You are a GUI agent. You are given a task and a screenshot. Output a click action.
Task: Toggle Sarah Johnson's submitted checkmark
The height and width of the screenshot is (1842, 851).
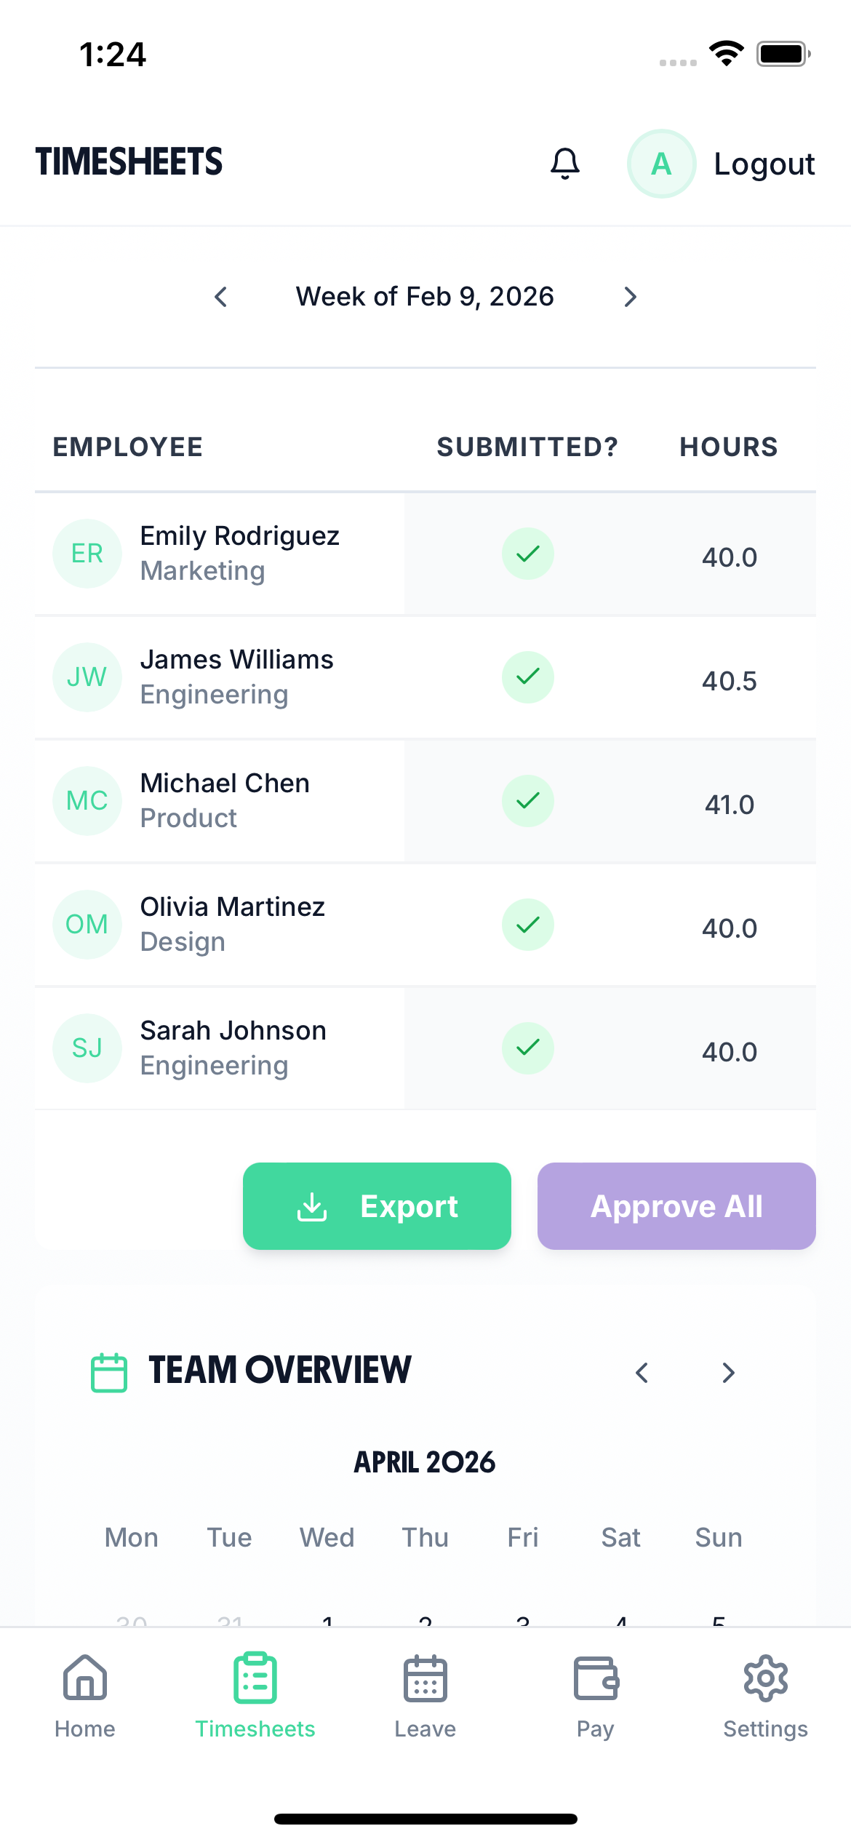[x=527, y=1048]
